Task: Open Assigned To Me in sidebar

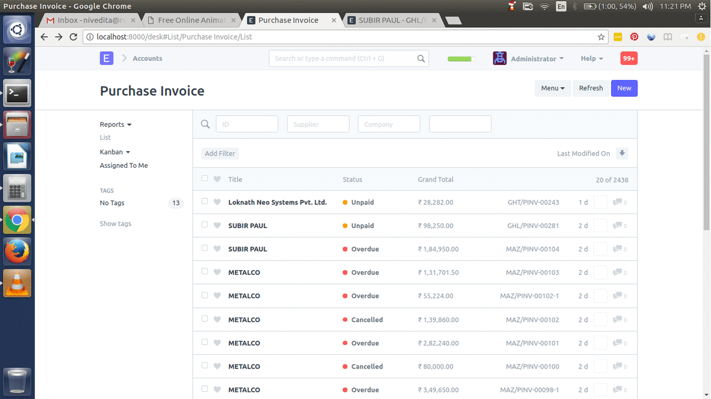Action: (x=124, y=166)
